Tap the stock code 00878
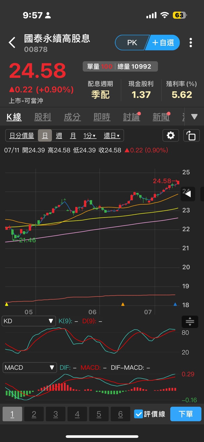Viewport: 204px width, 442px height. (36, 49)
